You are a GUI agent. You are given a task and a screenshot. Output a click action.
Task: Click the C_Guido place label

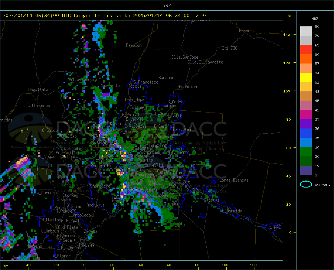click(x=50, y=130)
